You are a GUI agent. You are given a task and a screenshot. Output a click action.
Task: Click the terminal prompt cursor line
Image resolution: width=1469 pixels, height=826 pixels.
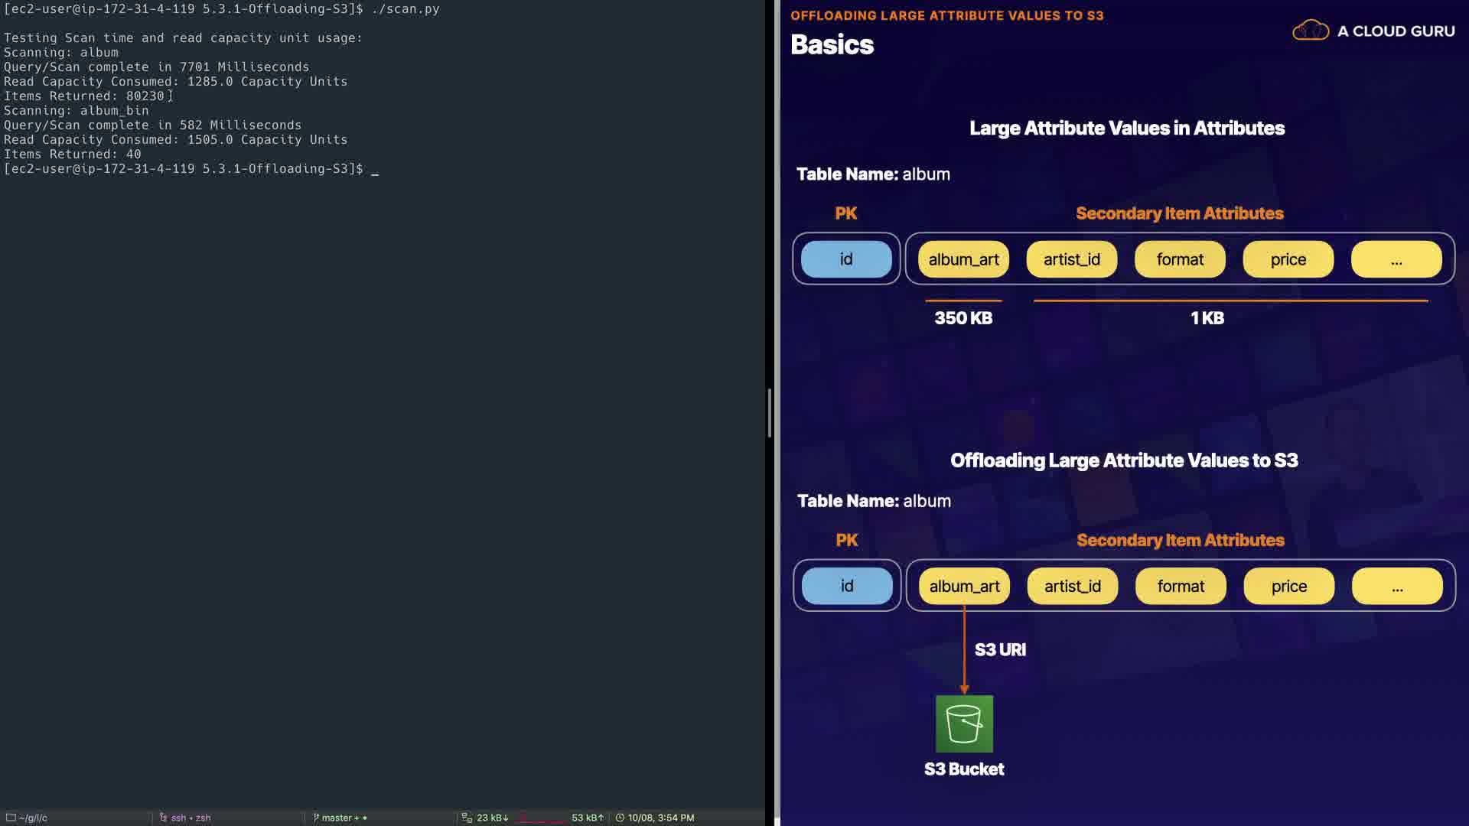pos(375,169)
